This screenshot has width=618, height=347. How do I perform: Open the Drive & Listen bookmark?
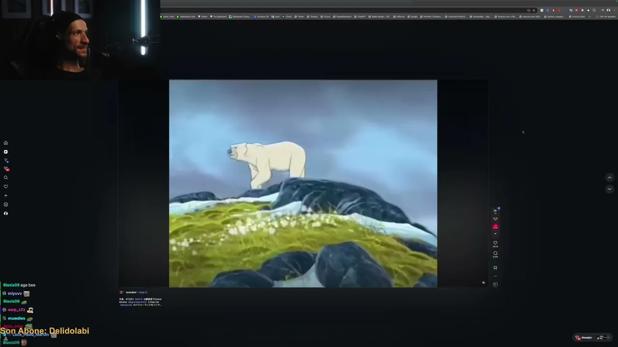[x=577, y=17]
